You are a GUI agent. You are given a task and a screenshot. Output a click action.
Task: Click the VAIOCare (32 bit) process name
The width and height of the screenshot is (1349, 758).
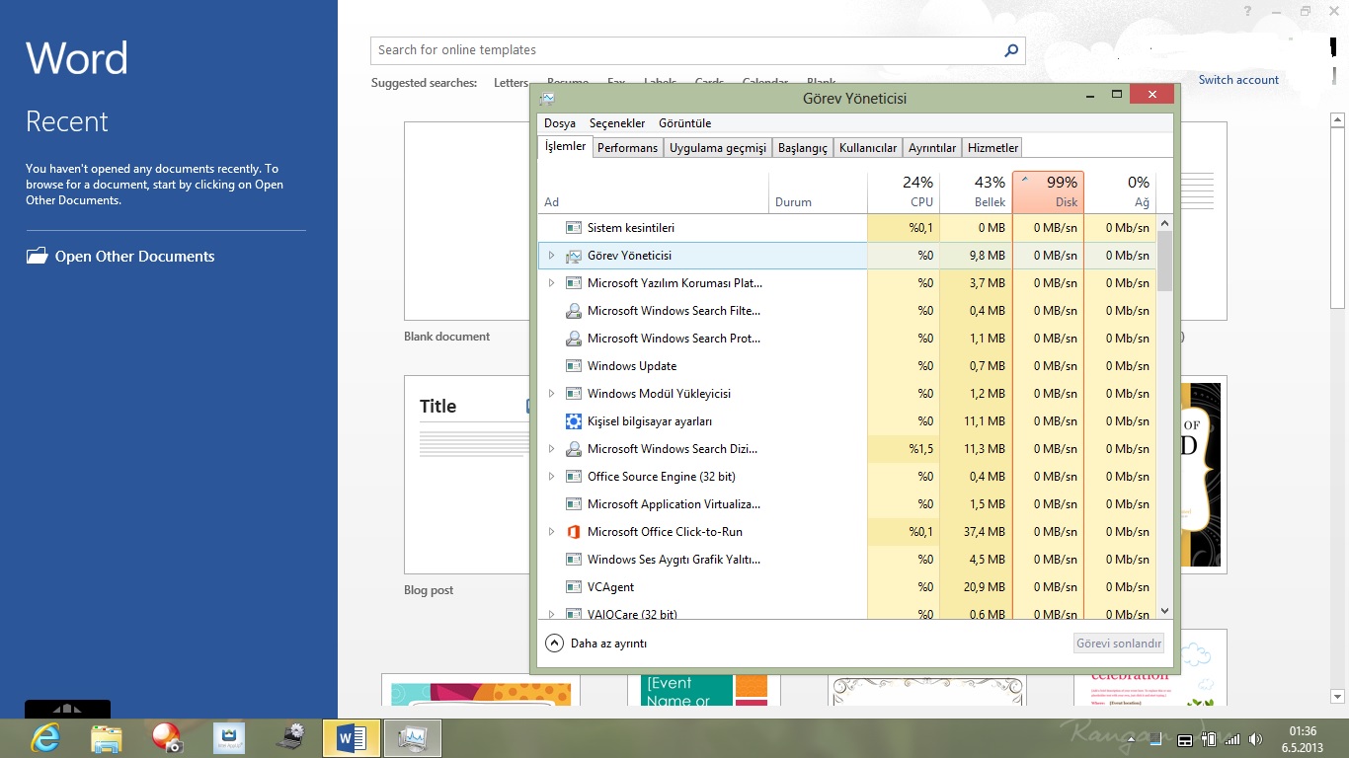[632, 614]
